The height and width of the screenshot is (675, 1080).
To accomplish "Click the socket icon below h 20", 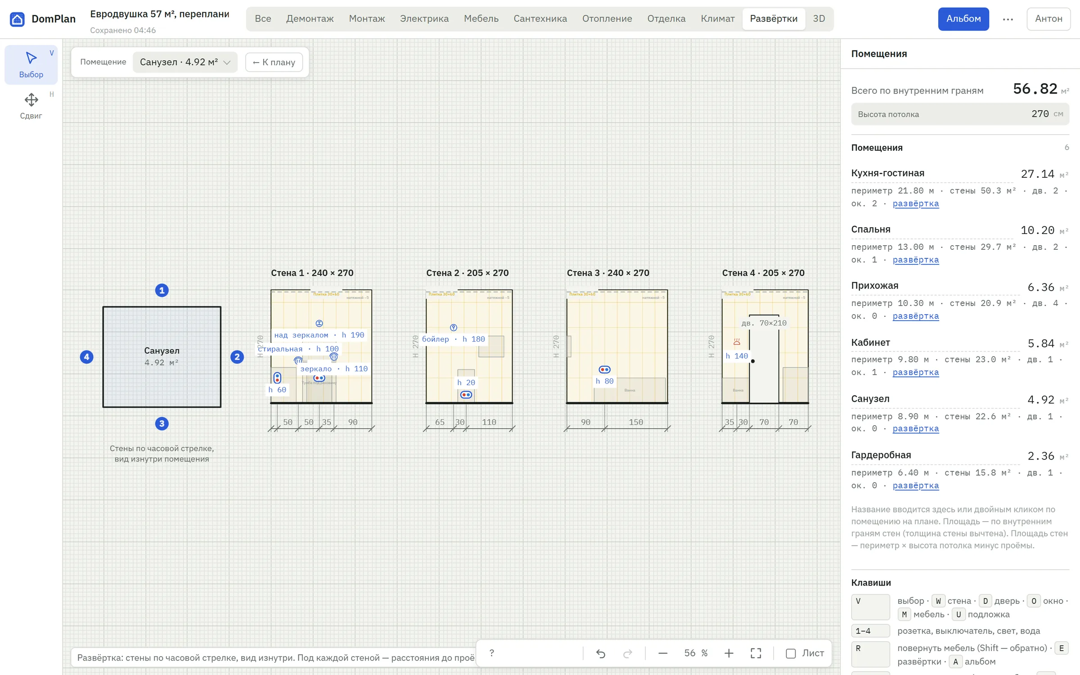I will point(466,395).
